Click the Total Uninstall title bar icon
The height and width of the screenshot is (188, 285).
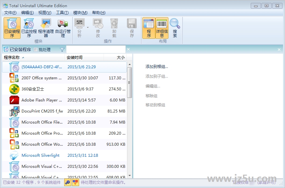[5, 6]
